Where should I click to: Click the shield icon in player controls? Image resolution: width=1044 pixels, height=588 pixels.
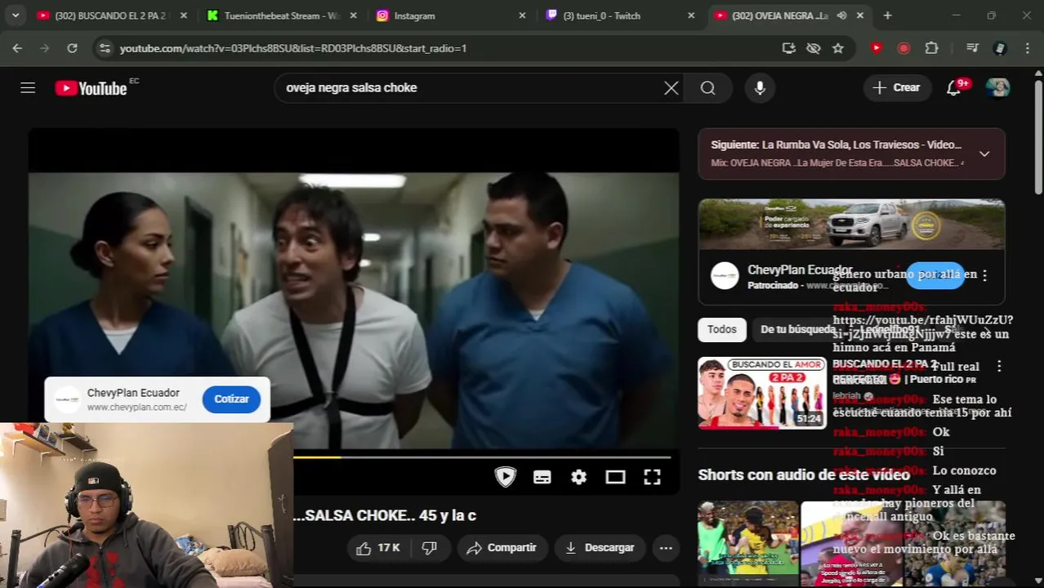505,477
